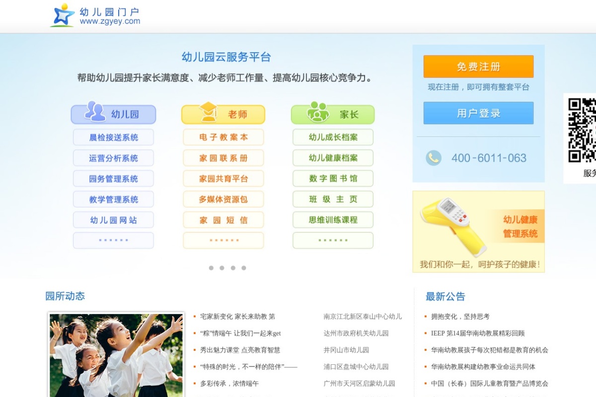
Task: Open the children photo in 园所动态
Action: [x=116, y=355]
